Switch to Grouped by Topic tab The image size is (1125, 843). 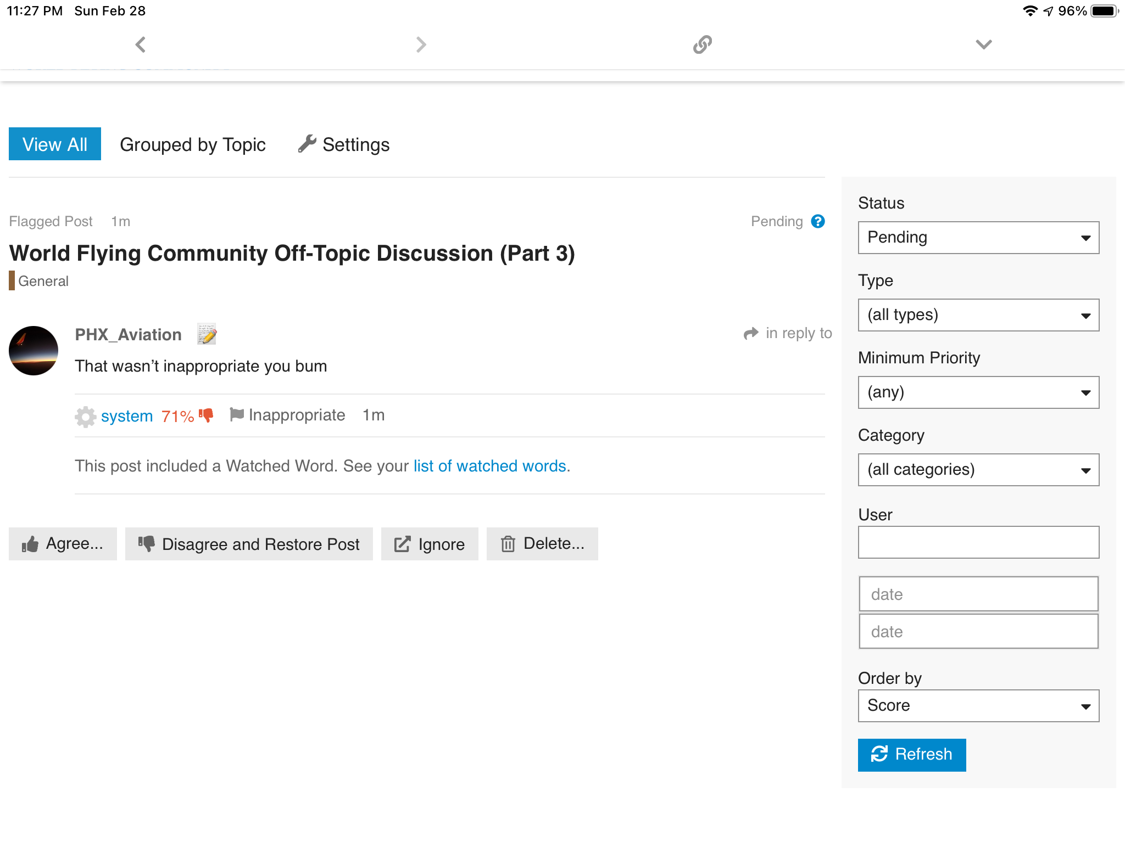click(192, 144)
